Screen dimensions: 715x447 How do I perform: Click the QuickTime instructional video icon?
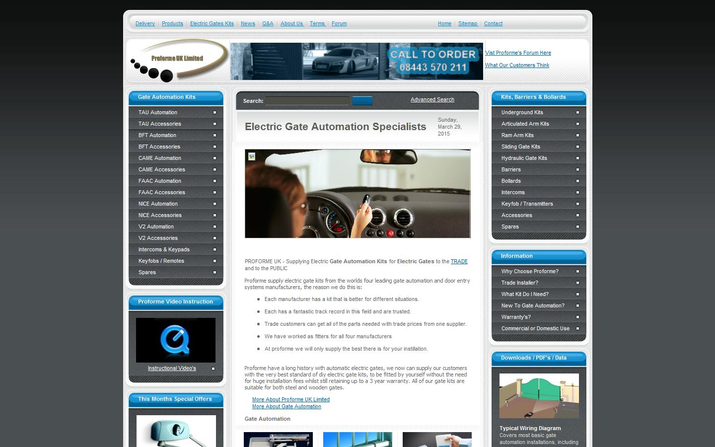(x=176, y=340)
